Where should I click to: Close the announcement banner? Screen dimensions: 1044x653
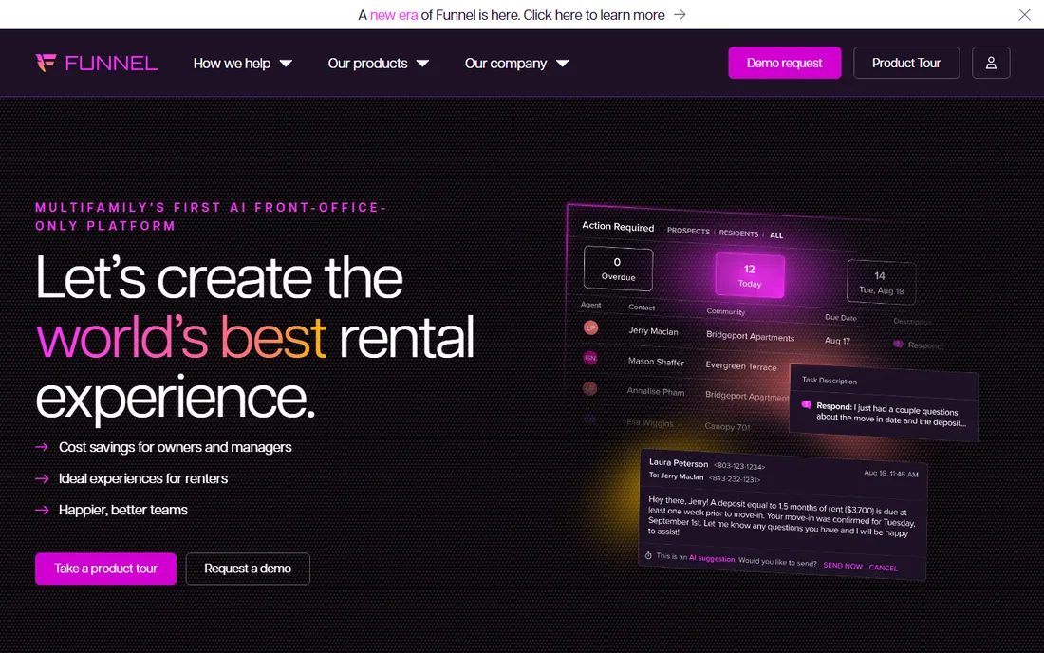(1024, 14)
